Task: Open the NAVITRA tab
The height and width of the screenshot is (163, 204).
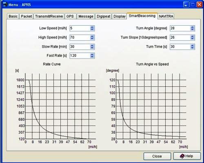Action: point(166,16)
